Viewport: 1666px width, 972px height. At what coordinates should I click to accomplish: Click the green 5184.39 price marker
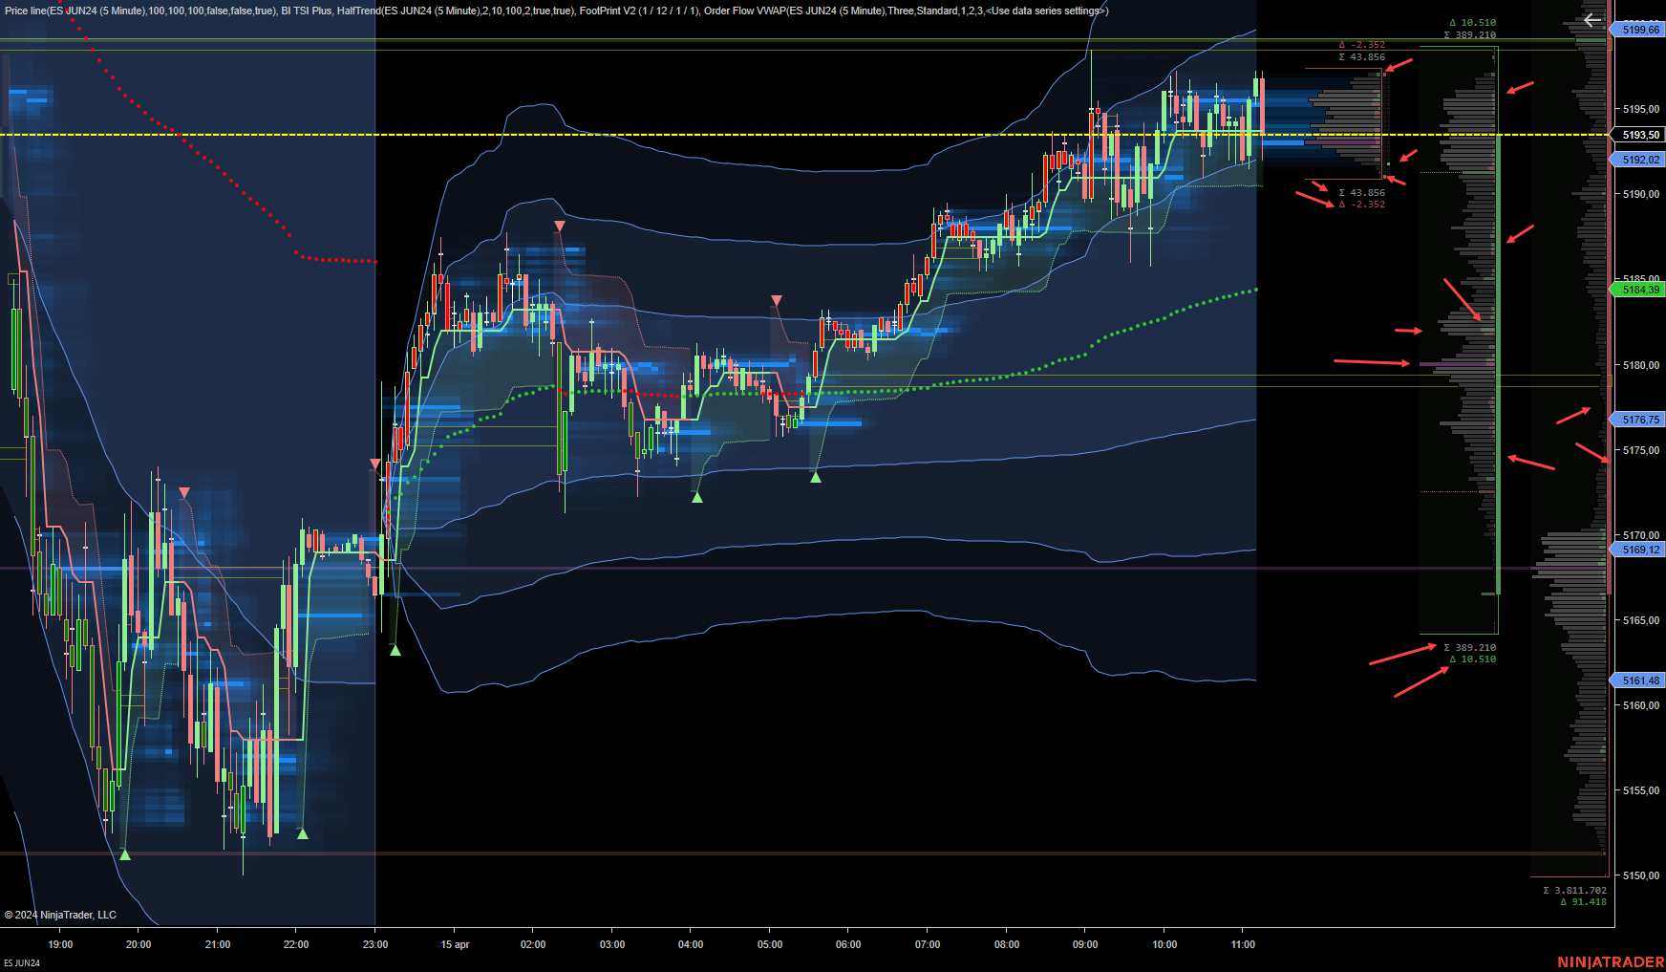point(1640,290)
